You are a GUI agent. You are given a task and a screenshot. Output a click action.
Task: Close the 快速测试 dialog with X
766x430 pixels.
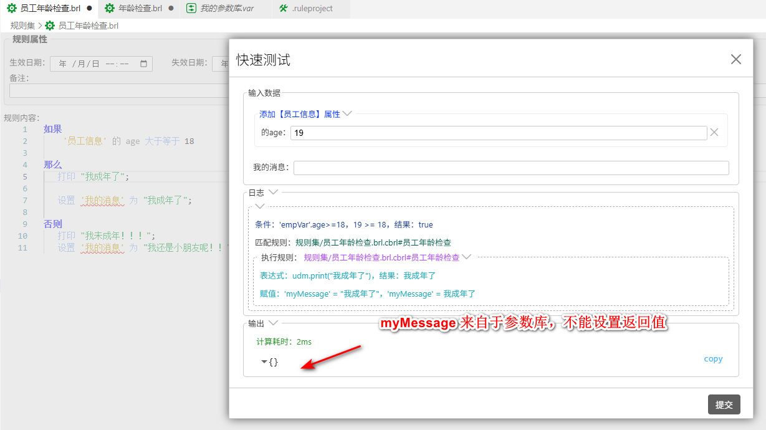click(x=735, y=59)
